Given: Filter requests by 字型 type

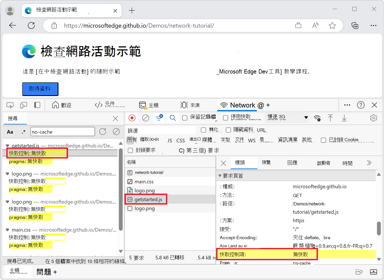Looking at the screenshot, I should (225, 140).
